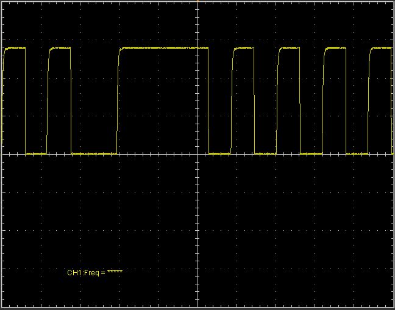The image size is (395, 310).
Task: Select the low segment before the rightmost pulse
Action: coord(358,153)
